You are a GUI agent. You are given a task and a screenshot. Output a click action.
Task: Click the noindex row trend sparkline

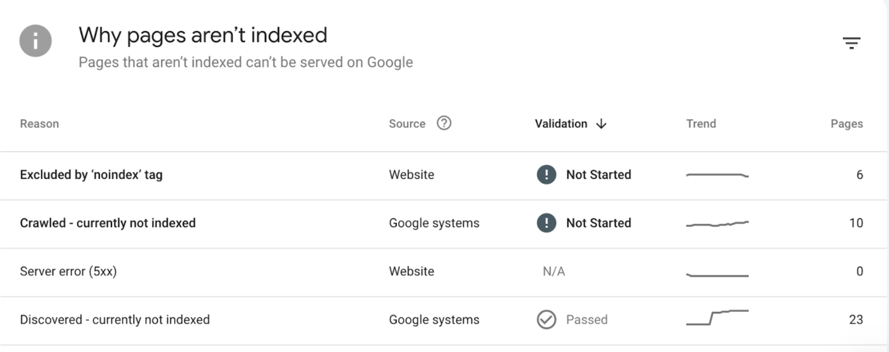click(717, 175)
